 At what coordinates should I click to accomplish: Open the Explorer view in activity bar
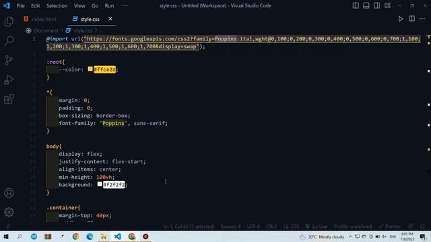tap(9, 22)
